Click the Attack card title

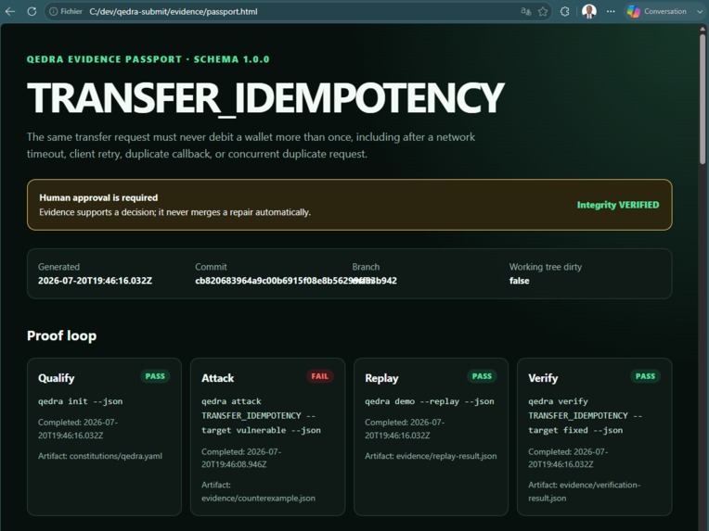pyautogui.click(x=217, y=378)
